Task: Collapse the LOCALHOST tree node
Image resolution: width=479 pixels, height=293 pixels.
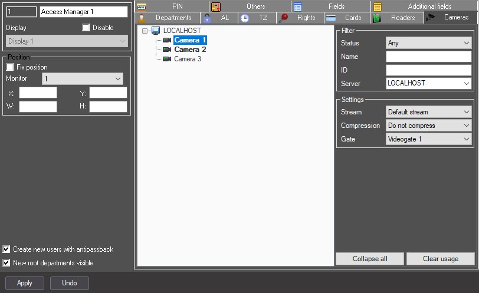Action: pos(145,31)
